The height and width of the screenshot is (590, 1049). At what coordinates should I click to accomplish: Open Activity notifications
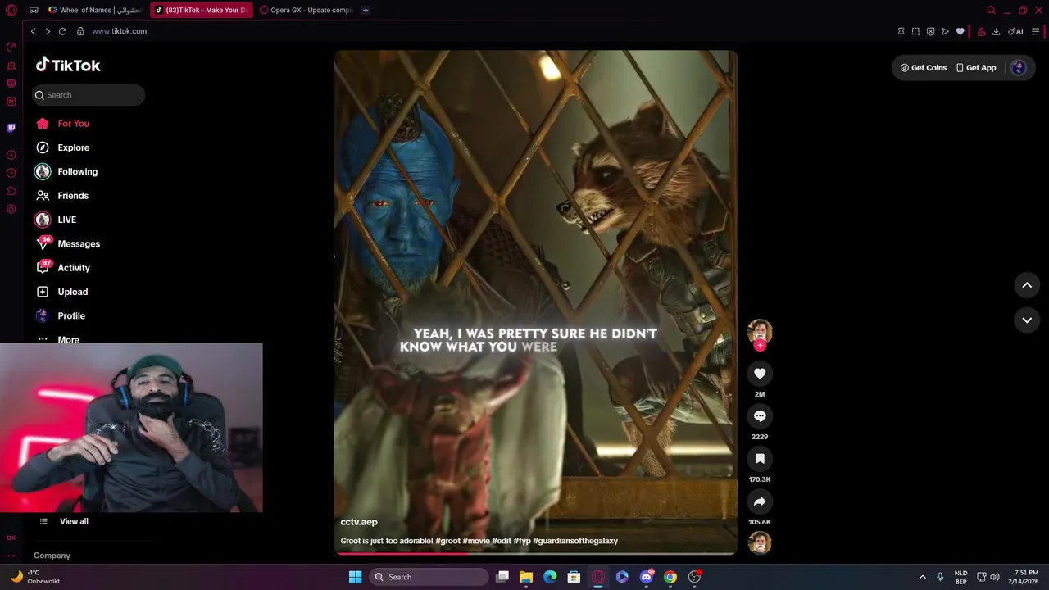(x=63, y=268)
